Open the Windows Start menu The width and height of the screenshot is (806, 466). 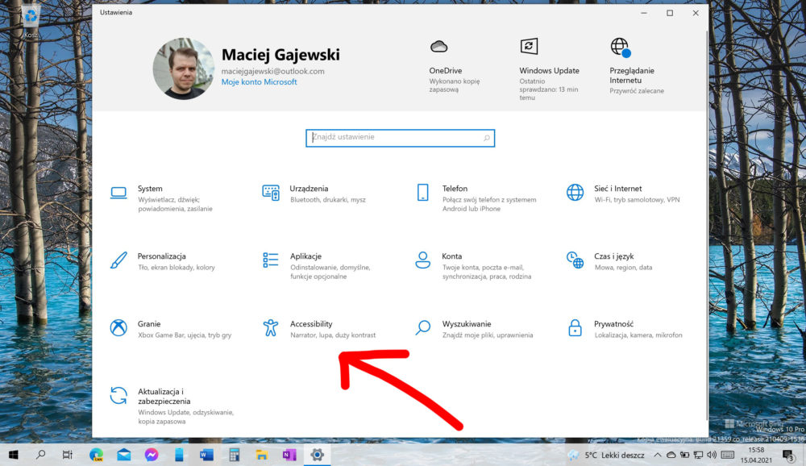14,455
